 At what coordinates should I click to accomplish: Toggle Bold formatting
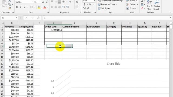tap(17, 7)
